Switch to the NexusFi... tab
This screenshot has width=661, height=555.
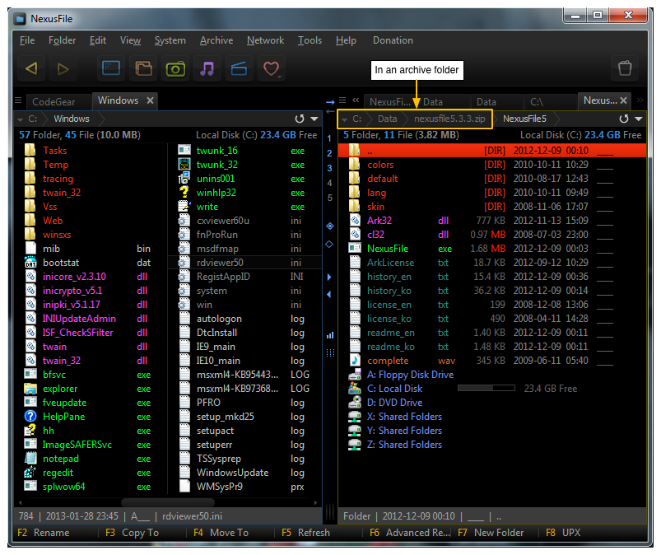(x=390, y=101)
